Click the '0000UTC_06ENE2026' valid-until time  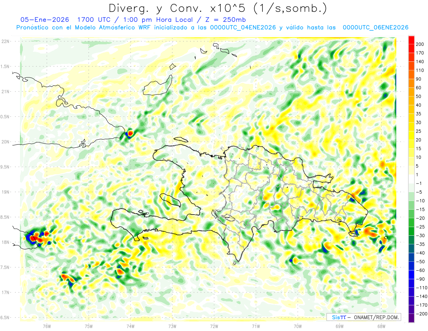pyautogui.click(x=375, y=27)
